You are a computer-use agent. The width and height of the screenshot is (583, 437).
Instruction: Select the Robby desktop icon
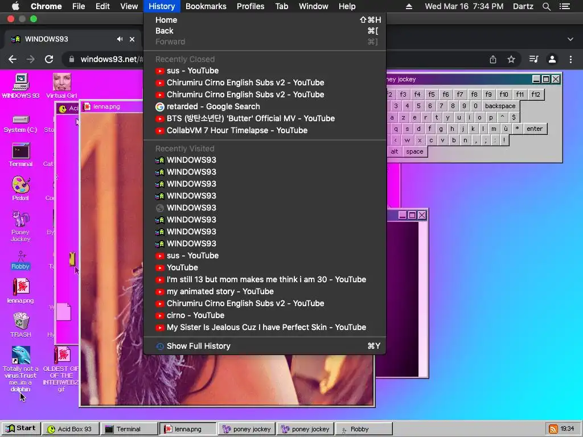coord(20,260)
